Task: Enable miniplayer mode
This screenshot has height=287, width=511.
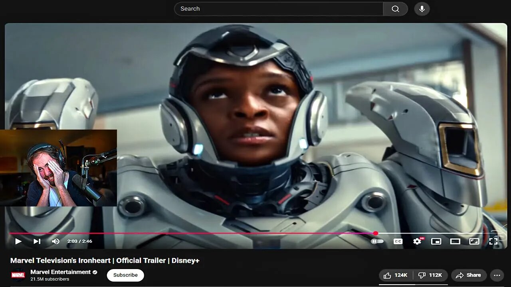Action: point(436,241)
